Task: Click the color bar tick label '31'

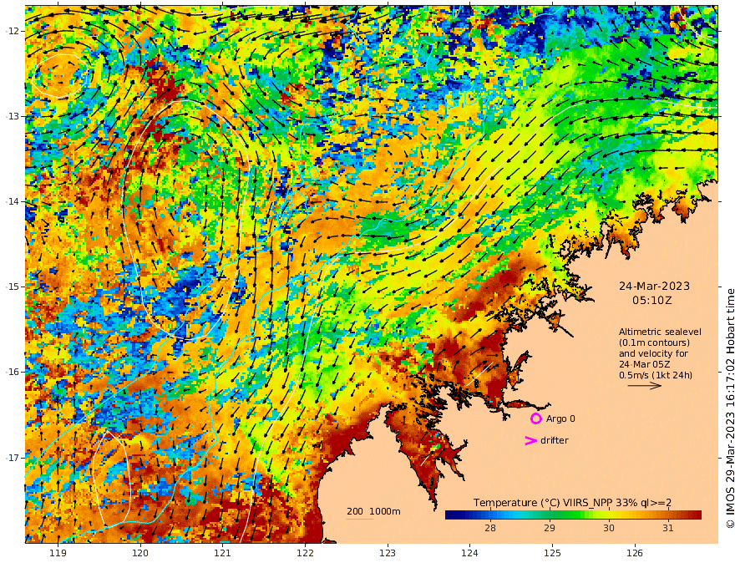Action: (668, 528)
